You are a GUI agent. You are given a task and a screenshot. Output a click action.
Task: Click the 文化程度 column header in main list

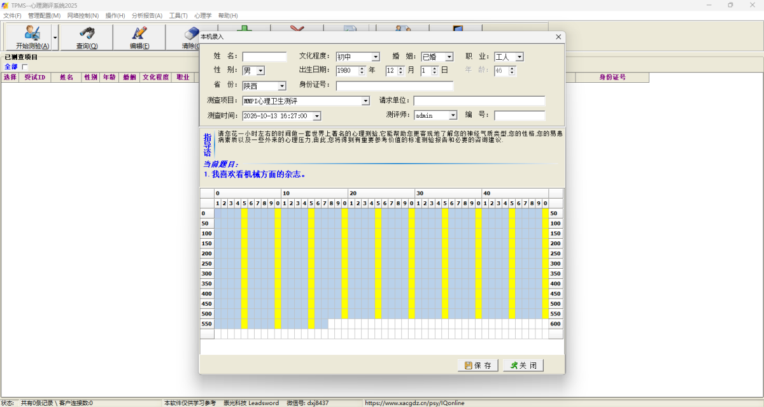tap(156, 78)
